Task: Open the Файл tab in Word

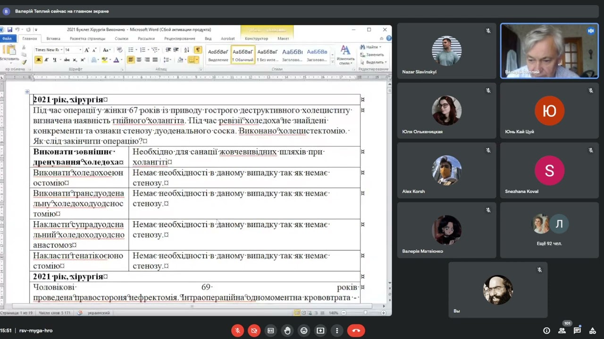Action: (7, 39)
